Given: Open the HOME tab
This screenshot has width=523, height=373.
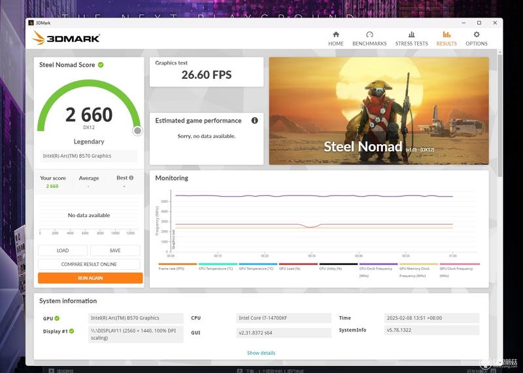Looking at the screenshot, I should (x=335, y=38).
